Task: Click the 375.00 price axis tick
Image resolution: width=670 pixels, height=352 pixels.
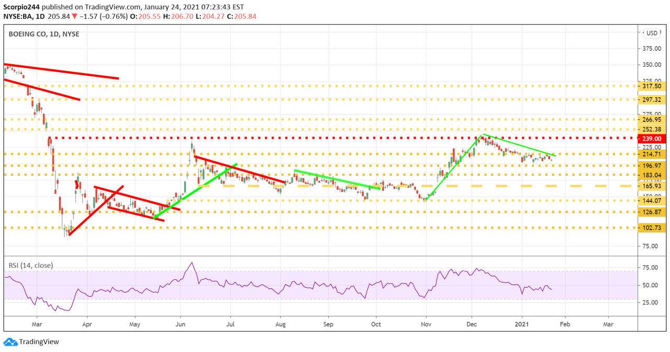Action: pyautogui.click(x=651, y=48)
